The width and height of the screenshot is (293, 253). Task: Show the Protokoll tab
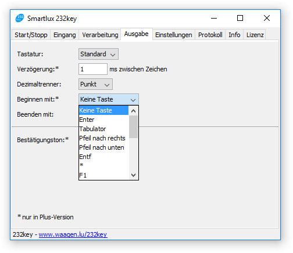210,35
